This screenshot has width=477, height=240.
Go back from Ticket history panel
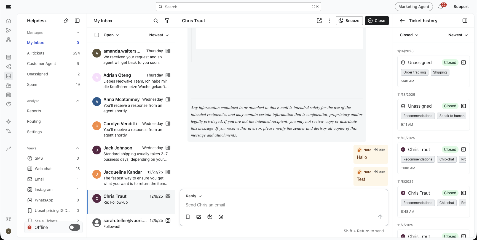402,21
